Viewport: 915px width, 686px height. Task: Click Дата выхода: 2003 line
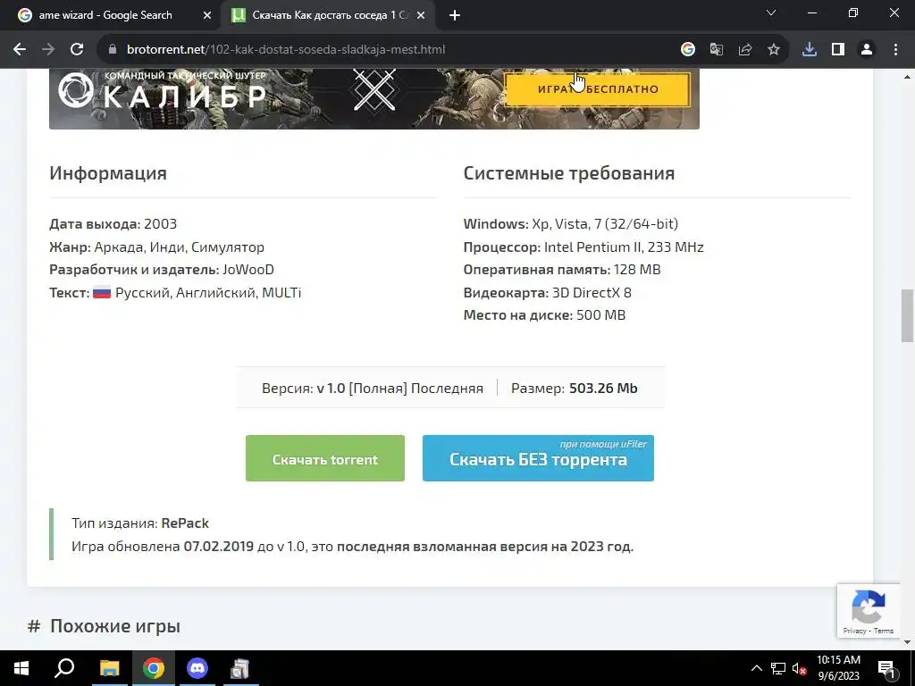tap(113, 224)
